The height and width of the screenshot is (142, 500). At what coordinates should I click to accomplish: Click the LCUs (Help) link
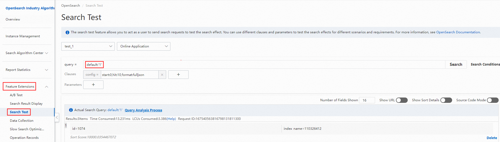[171, 119]
